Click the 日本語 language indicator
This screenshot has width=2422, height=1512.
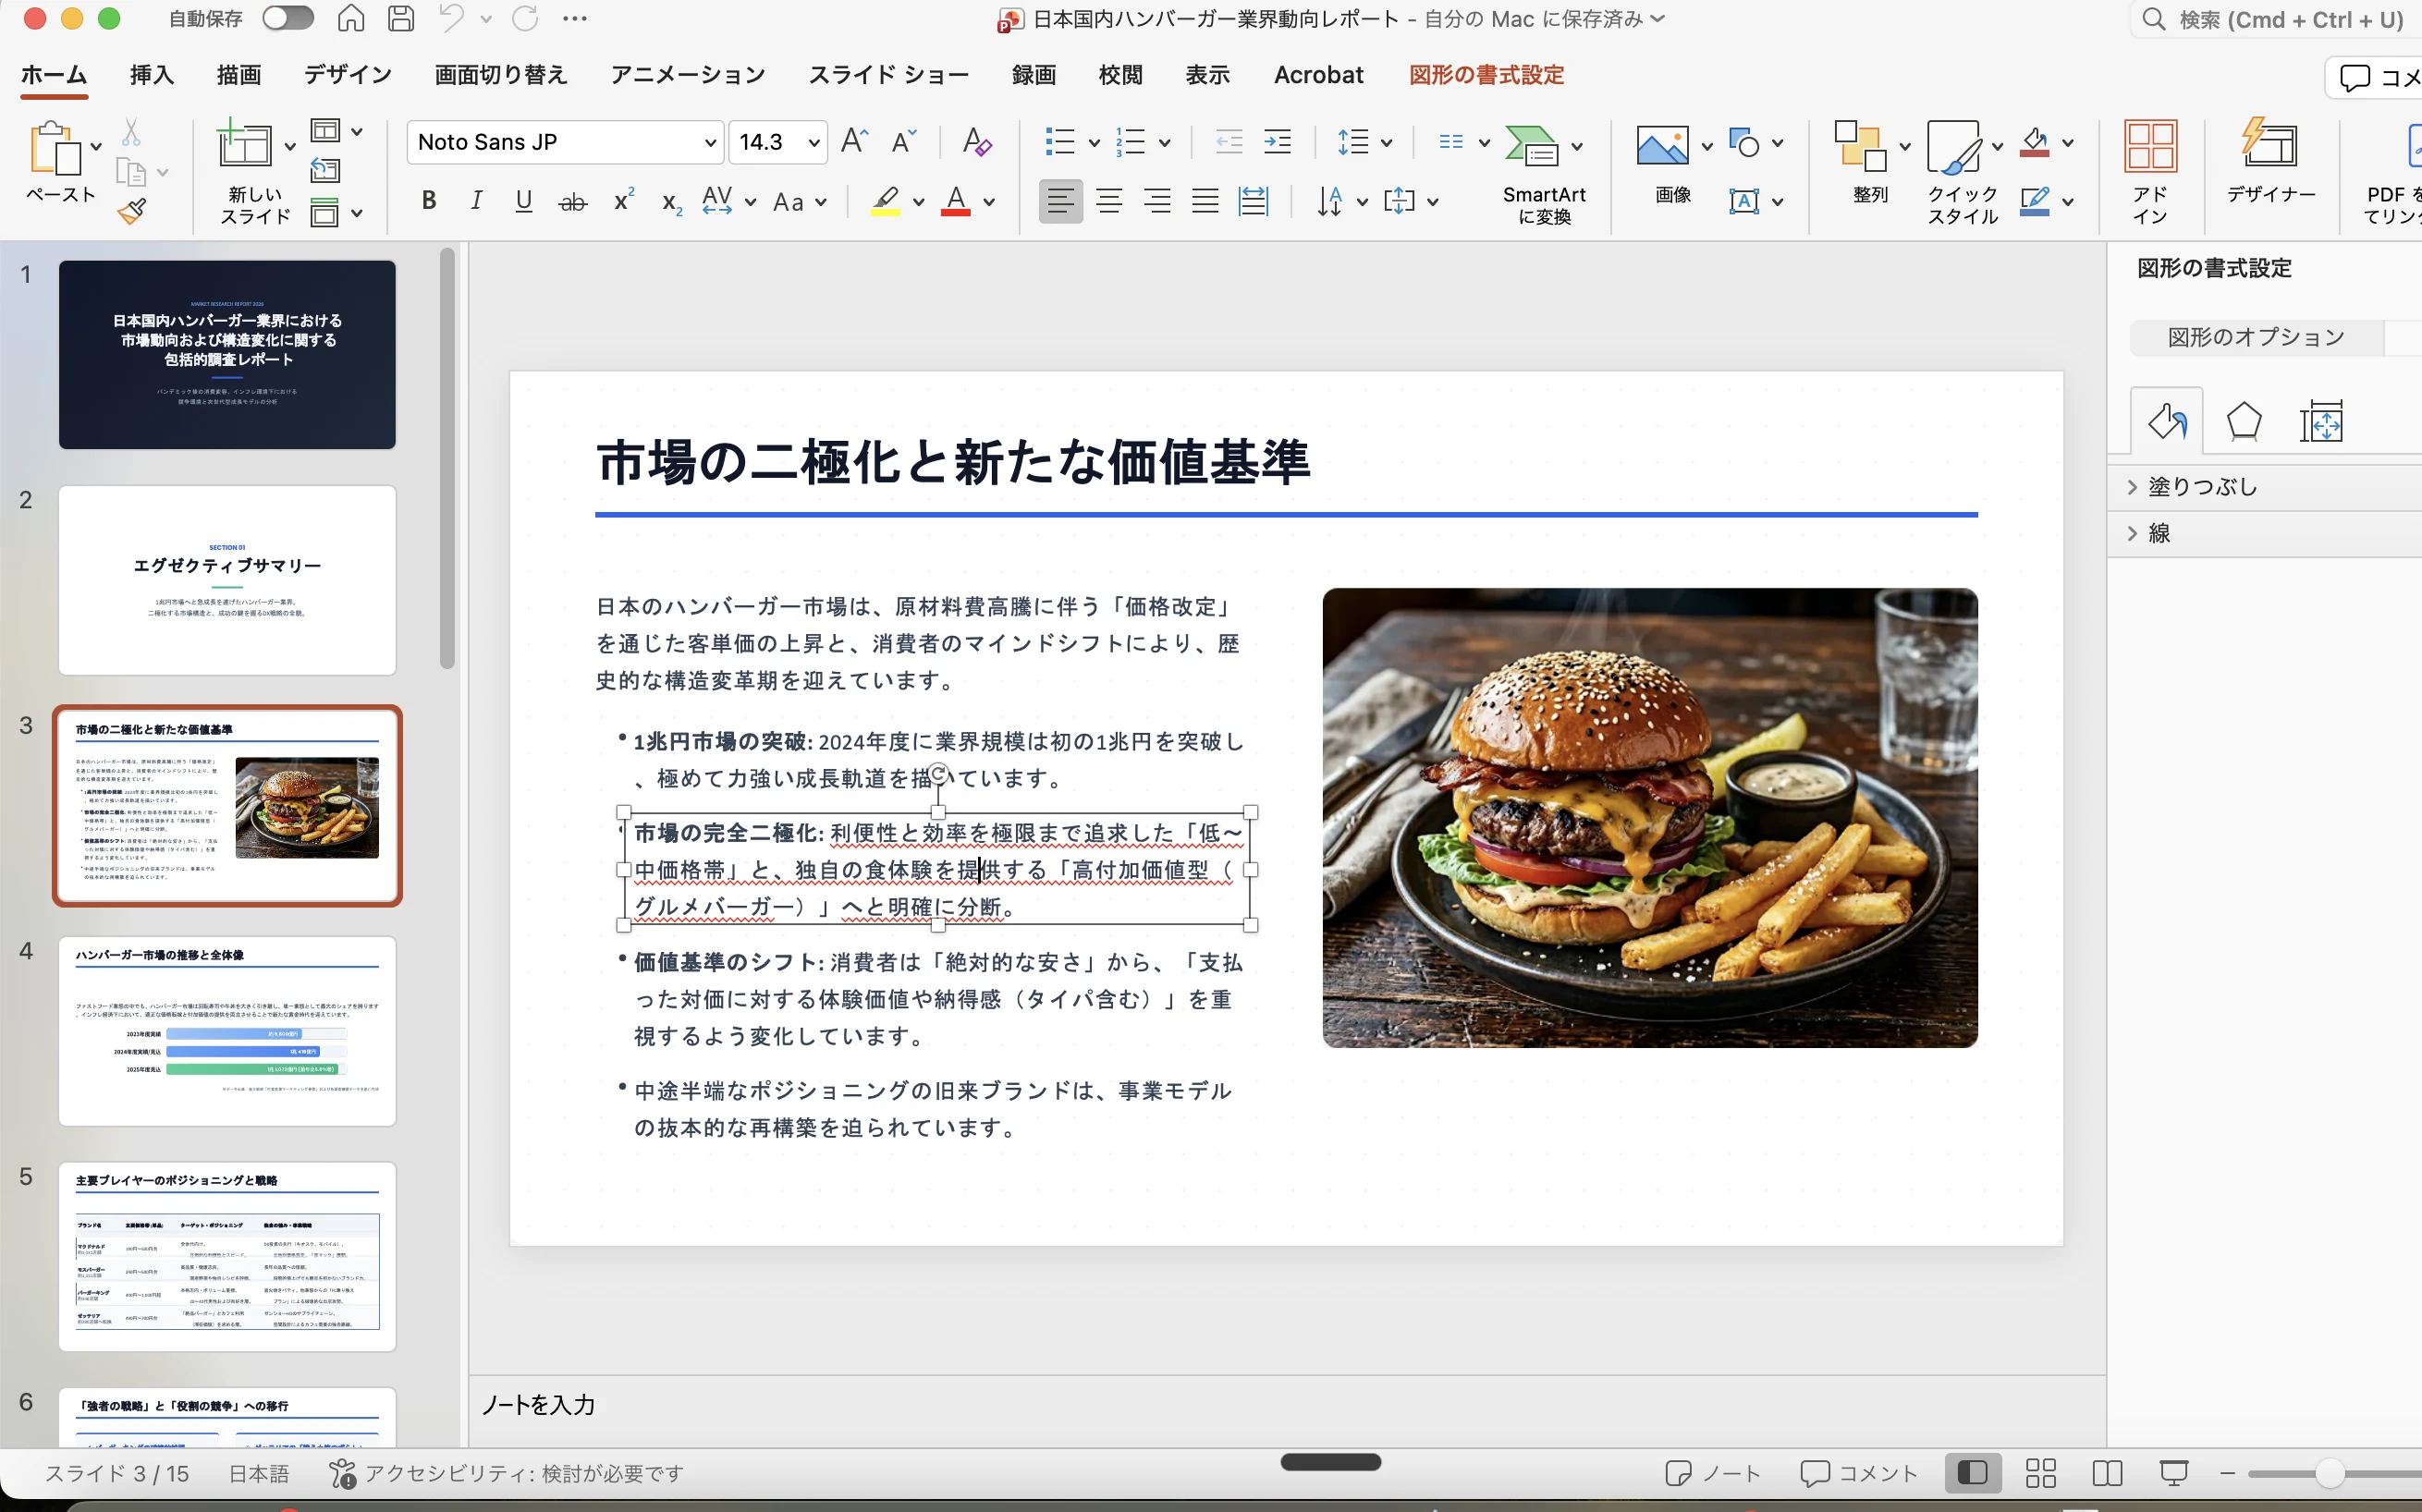tap(258, 1473)
